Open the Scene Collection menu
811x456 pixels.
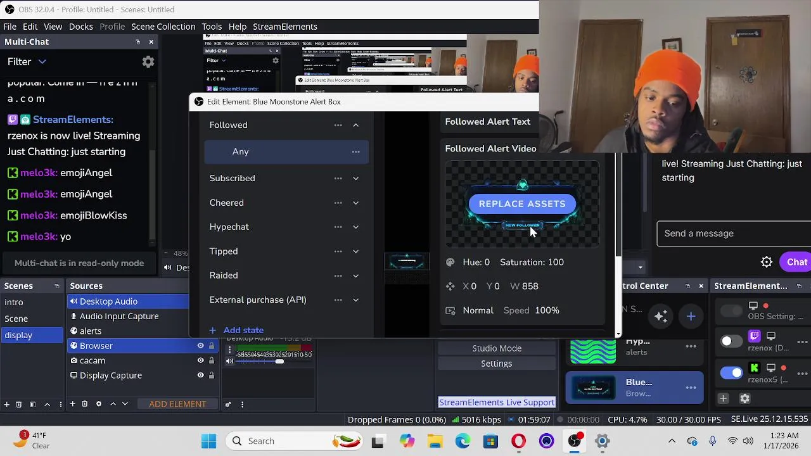point(163,27)
